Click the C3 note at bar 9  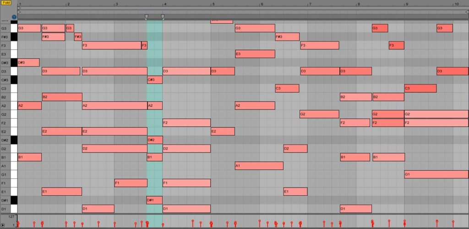click(420, 88)
